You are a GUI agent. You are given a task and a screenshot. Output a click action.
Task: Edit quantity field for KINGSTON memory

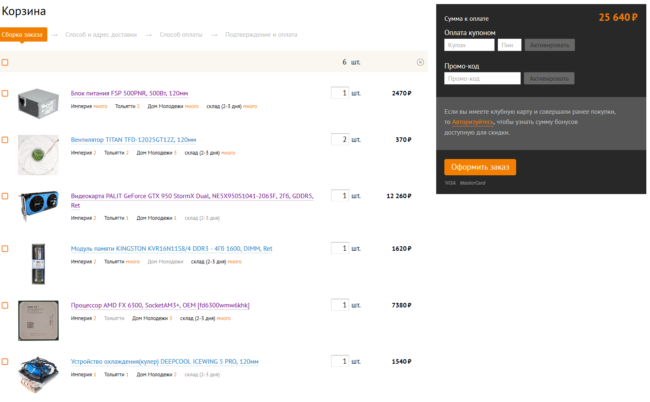340,248
